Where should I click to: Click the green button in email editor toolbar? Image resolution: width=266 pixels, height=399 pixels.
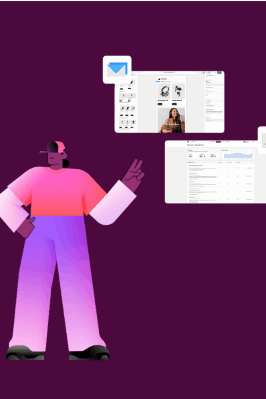click(219, 73)
